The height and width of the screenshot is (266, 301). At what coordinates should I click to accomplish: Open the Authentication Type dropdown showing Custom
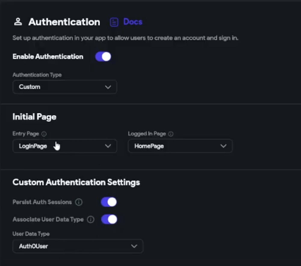(x=65, y=87)
